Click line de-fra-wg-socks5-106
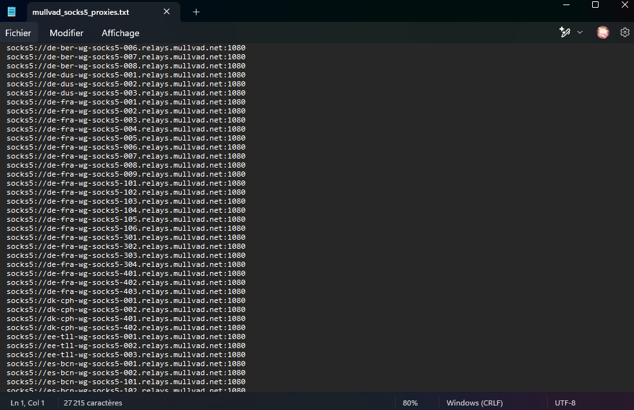Viewport: 634px width, 410px height. pyautogui.click(x=126, y=228)
